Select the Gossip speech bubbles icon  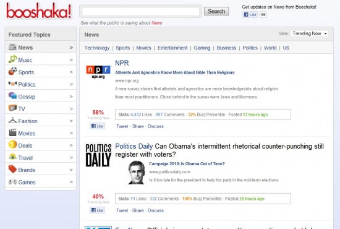click(x=12, y=95)
